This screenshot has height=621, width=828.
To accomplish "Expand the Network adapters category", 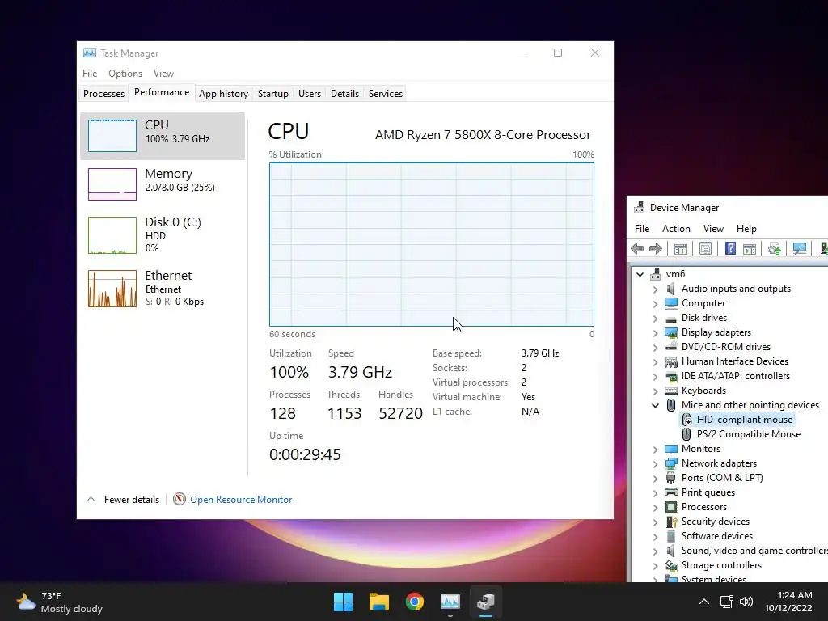I will 655,463.
